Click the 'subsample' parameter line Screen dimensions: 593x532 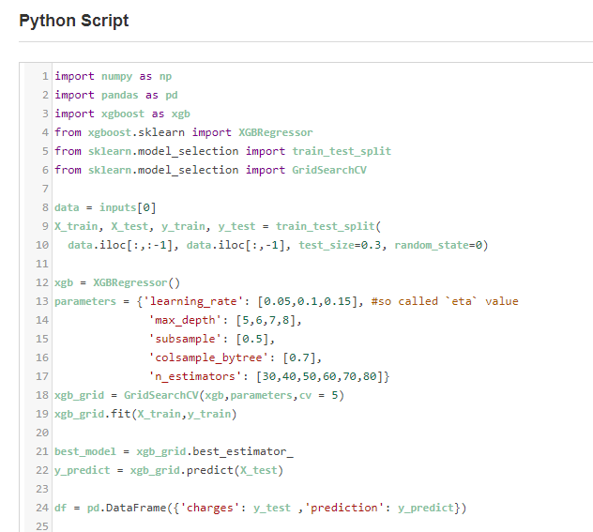[212, 339]
